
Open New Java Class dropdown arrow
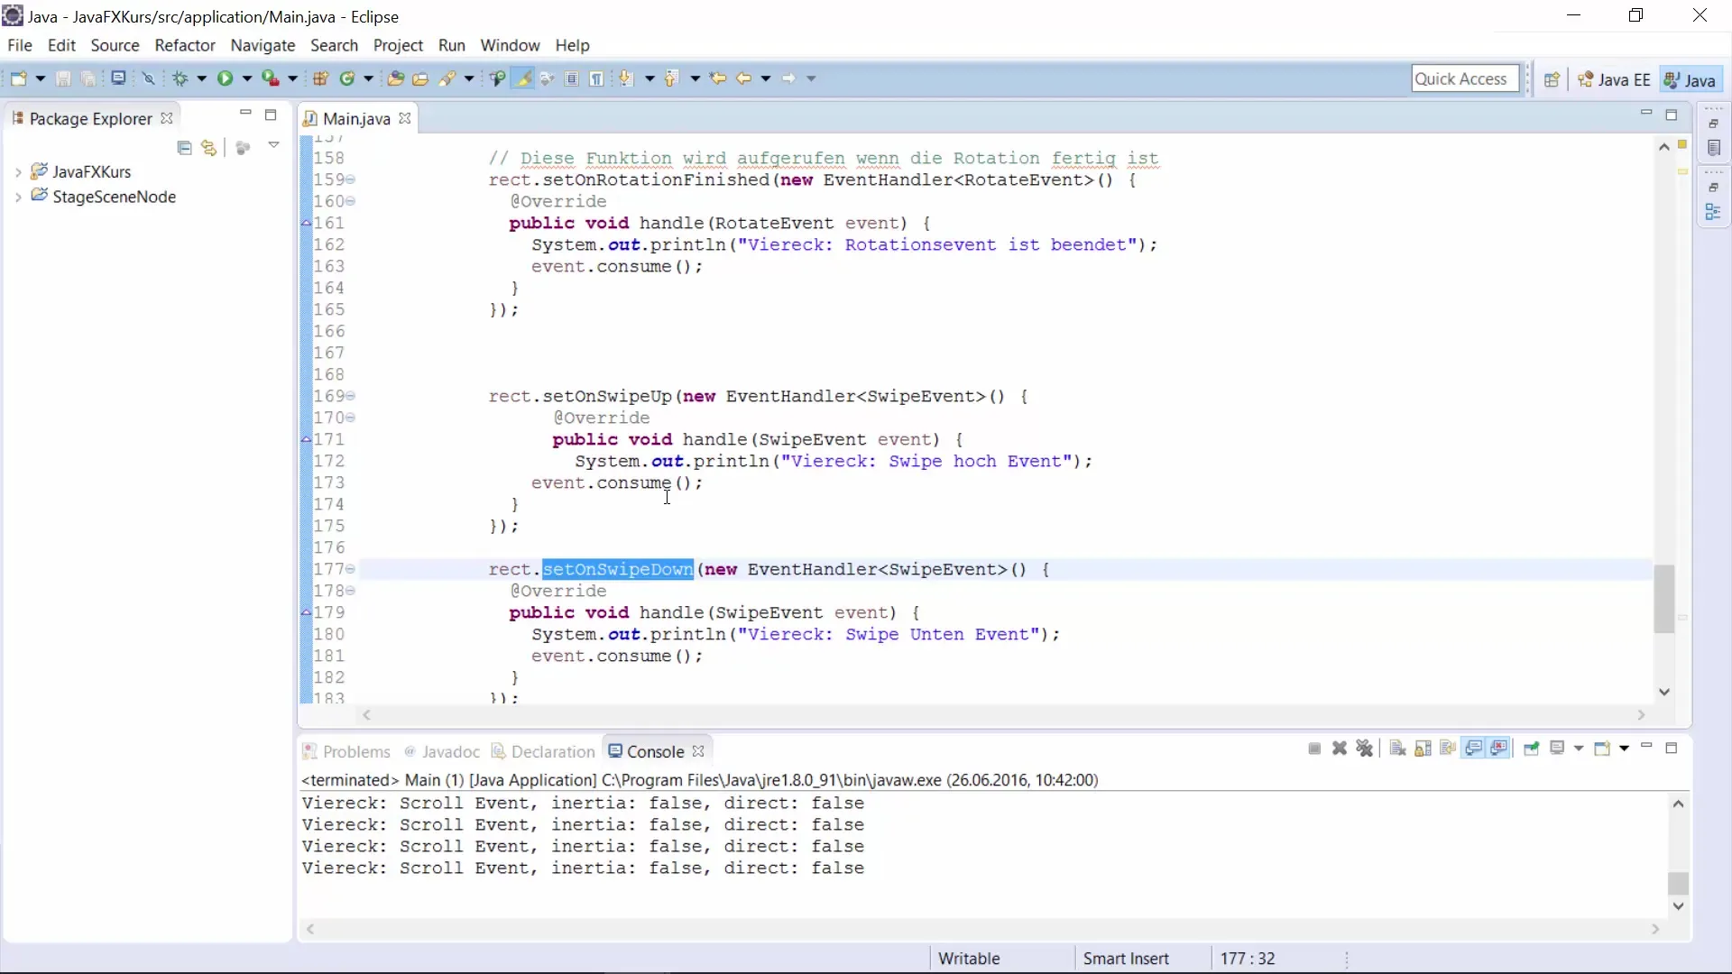[x=369, y=78]
